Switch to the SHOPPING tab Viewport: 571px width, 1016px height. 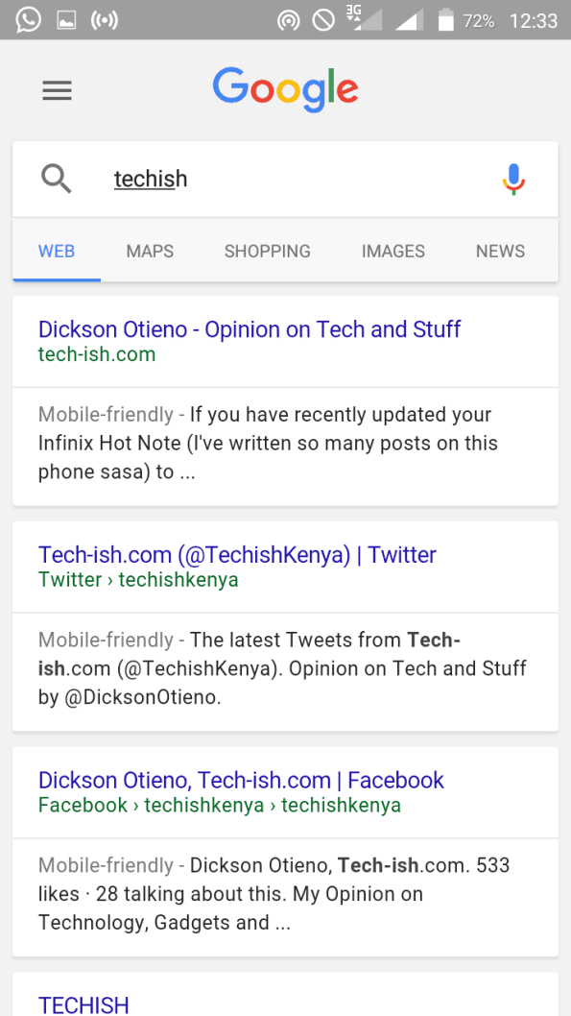tap(268, 251)
